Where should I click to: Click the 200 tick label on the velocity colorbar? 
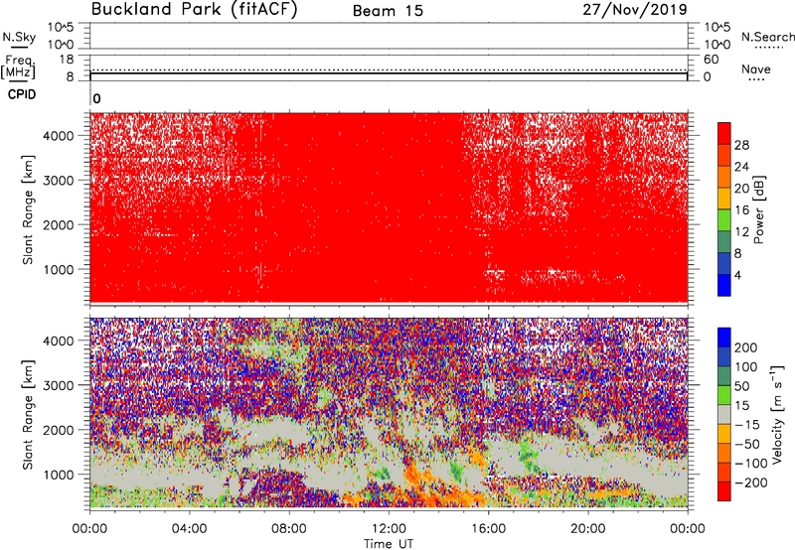tap(746, 347)
